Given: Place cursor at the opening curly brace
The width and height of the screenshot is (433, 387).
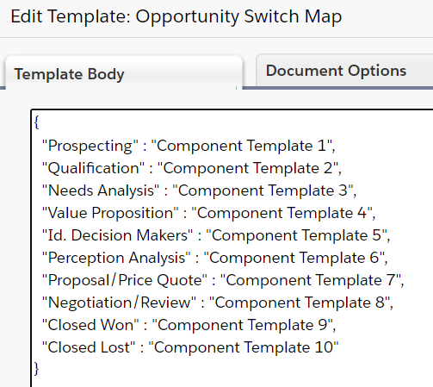Looking at the screenshot, I should coord(36,122).
